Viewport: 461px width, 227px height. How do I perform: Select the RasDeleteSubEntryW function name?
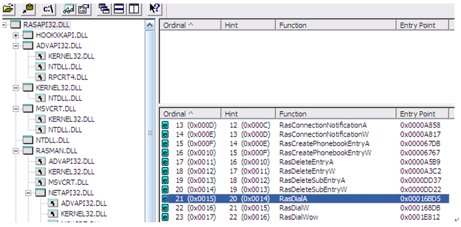click(x=314, y=190)
